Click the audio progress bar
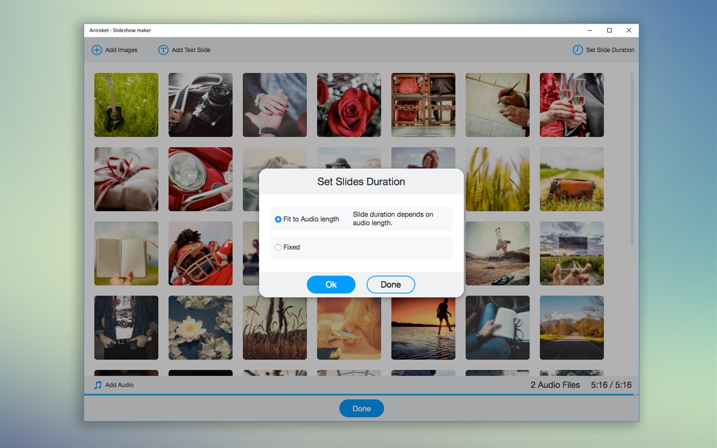 coord(358,395)
